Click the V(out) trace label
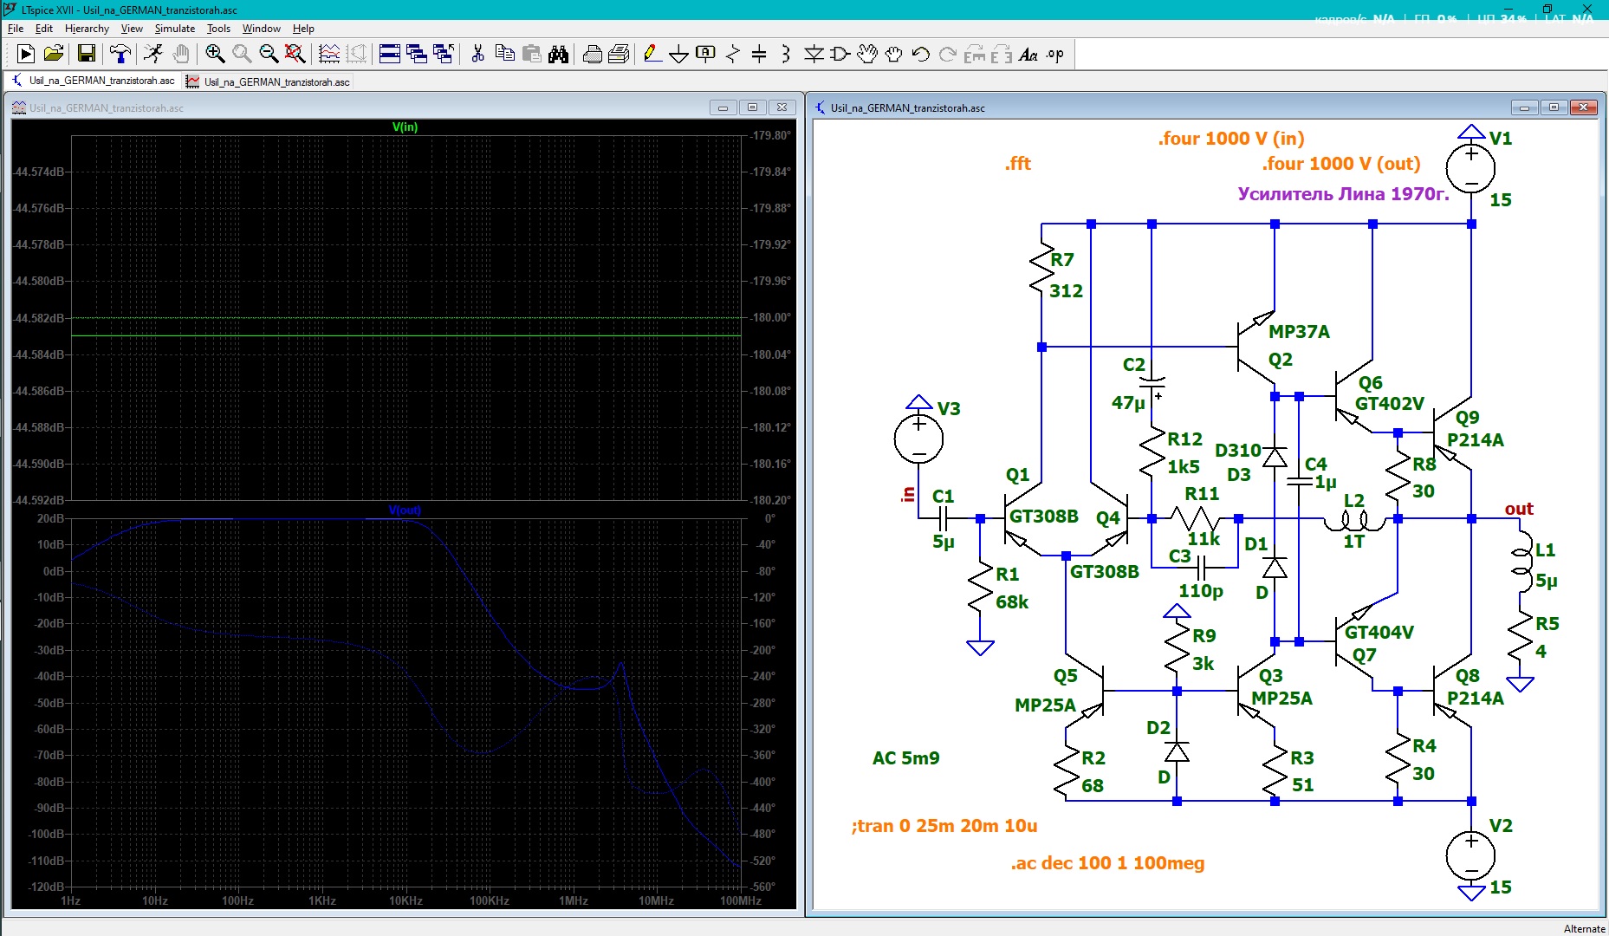Viewport: 1609px width, 936px height. [405, 510]
